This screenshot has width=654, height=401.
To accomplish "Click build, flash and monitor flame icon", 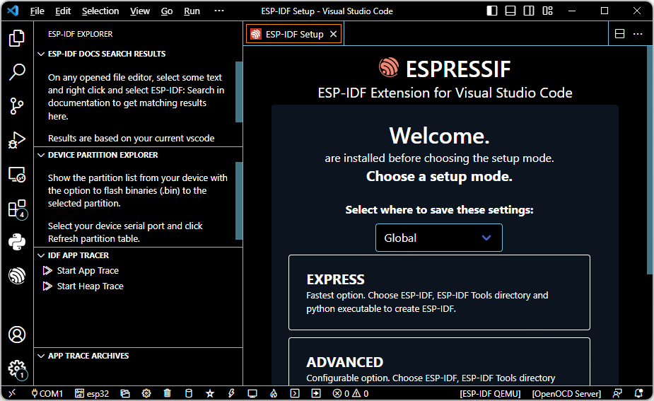I will [x=274, y=393].
